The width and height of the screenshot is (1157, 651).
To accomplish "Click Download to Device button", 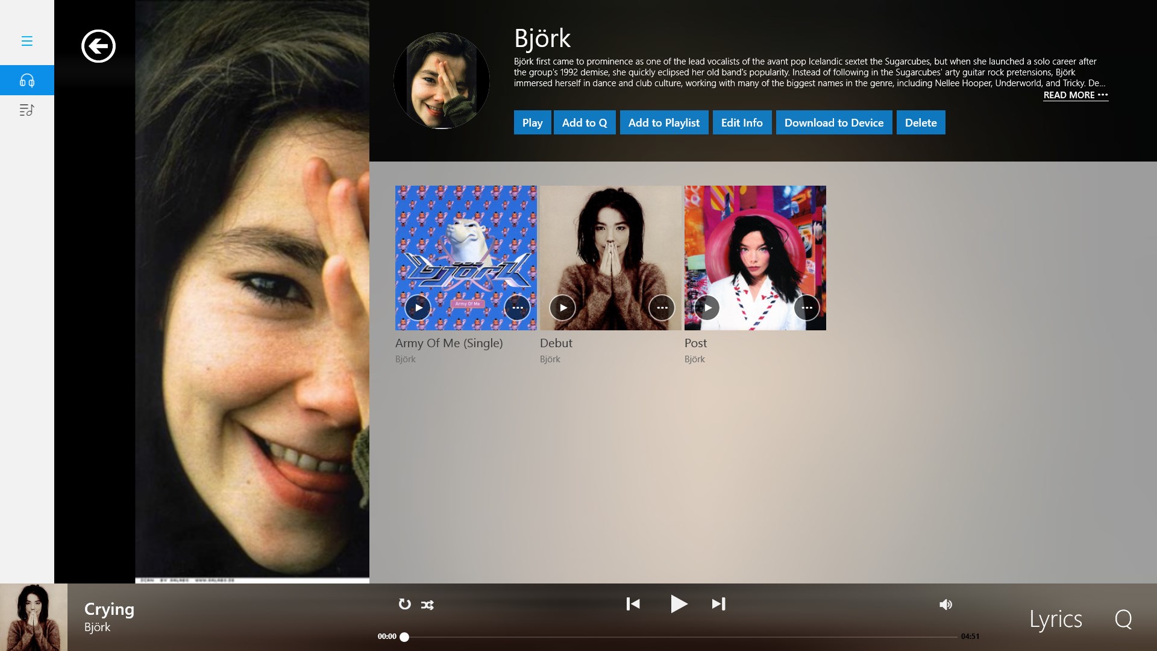I will tap(834, 122).
